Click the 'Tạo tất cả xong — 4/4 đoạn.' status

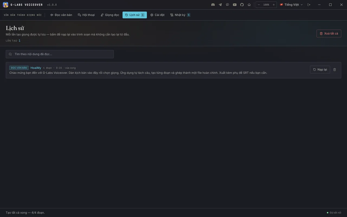(x=25, y=213)
